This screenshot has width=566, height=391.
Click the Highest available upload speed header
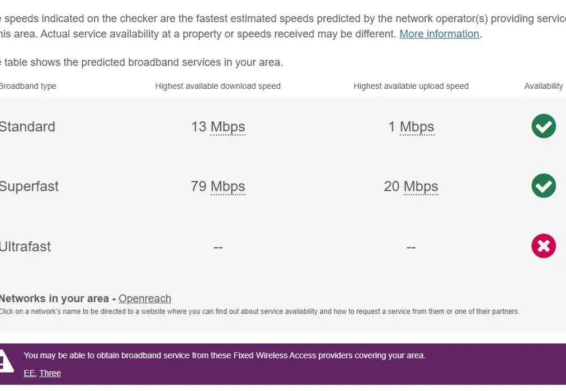(411, 86)
